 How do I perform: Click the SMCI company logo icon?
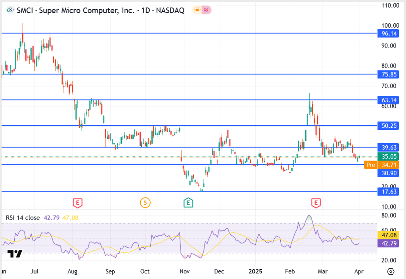(10, 11)
